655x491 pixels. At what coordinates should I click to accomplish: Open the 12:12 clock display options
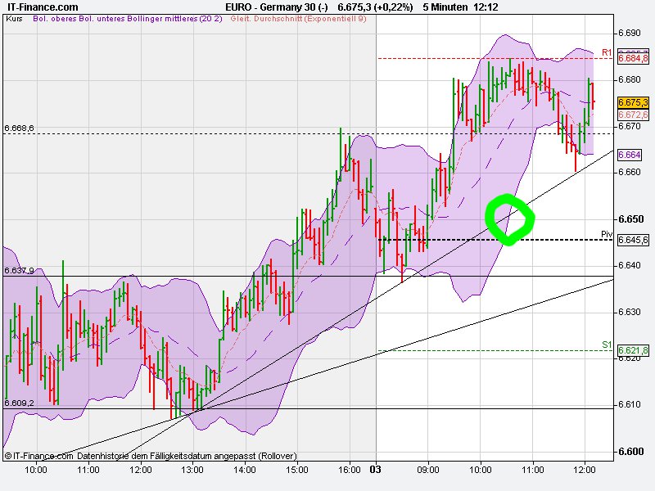488,7
